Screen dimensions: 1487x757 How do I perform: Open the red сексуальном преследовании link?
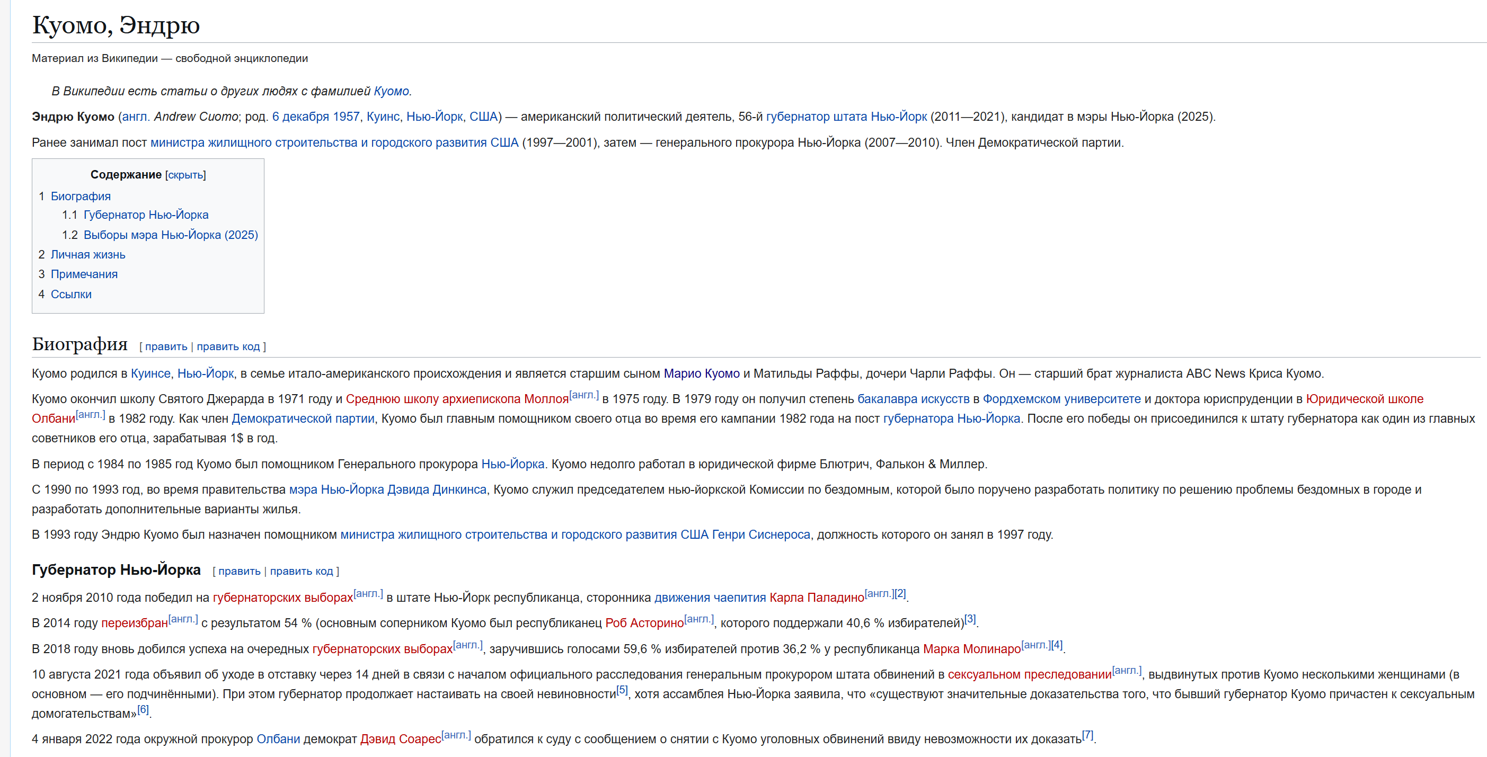pyautogui.click(x=1029, y=674)
